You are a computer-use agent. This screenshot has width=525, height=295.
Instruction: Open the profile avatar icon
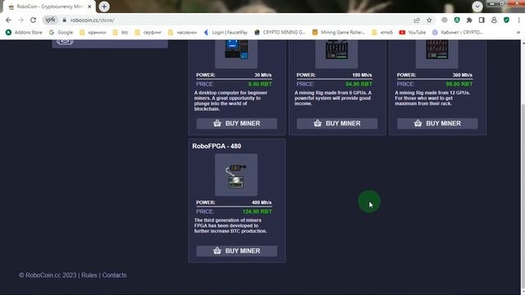click(494, 20)
